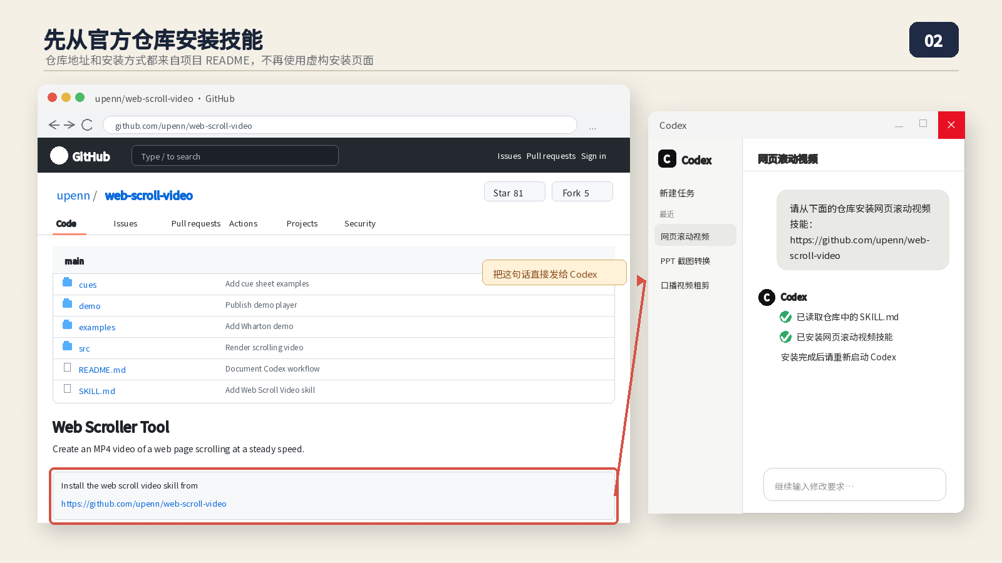Switch to the Pull requests repository tab
Image resolution: width=1002 pixels, height=563 pixels.
[x=196, y=224]
